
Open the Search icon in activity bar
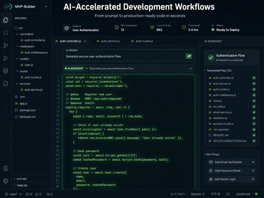pos(6,33)
